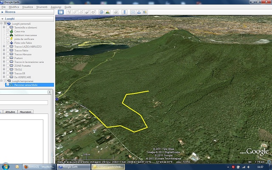Click the Add Polygon toolbar icon
Viewport: 272px width, 170px height.
(x=75, y=12)
